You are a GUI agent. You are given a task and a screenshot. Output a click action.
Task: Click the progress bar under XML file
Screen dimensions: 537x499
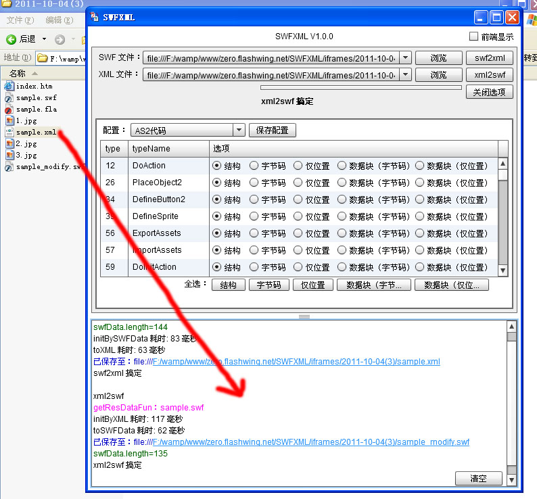tap(361, 88)
